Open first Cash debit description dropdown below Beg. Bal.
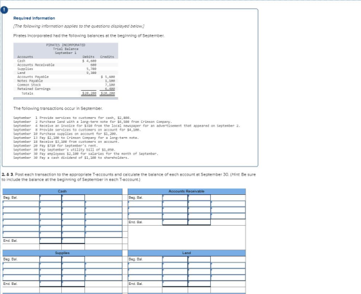This screenshot has height=294, width=361. click(21, 204)
